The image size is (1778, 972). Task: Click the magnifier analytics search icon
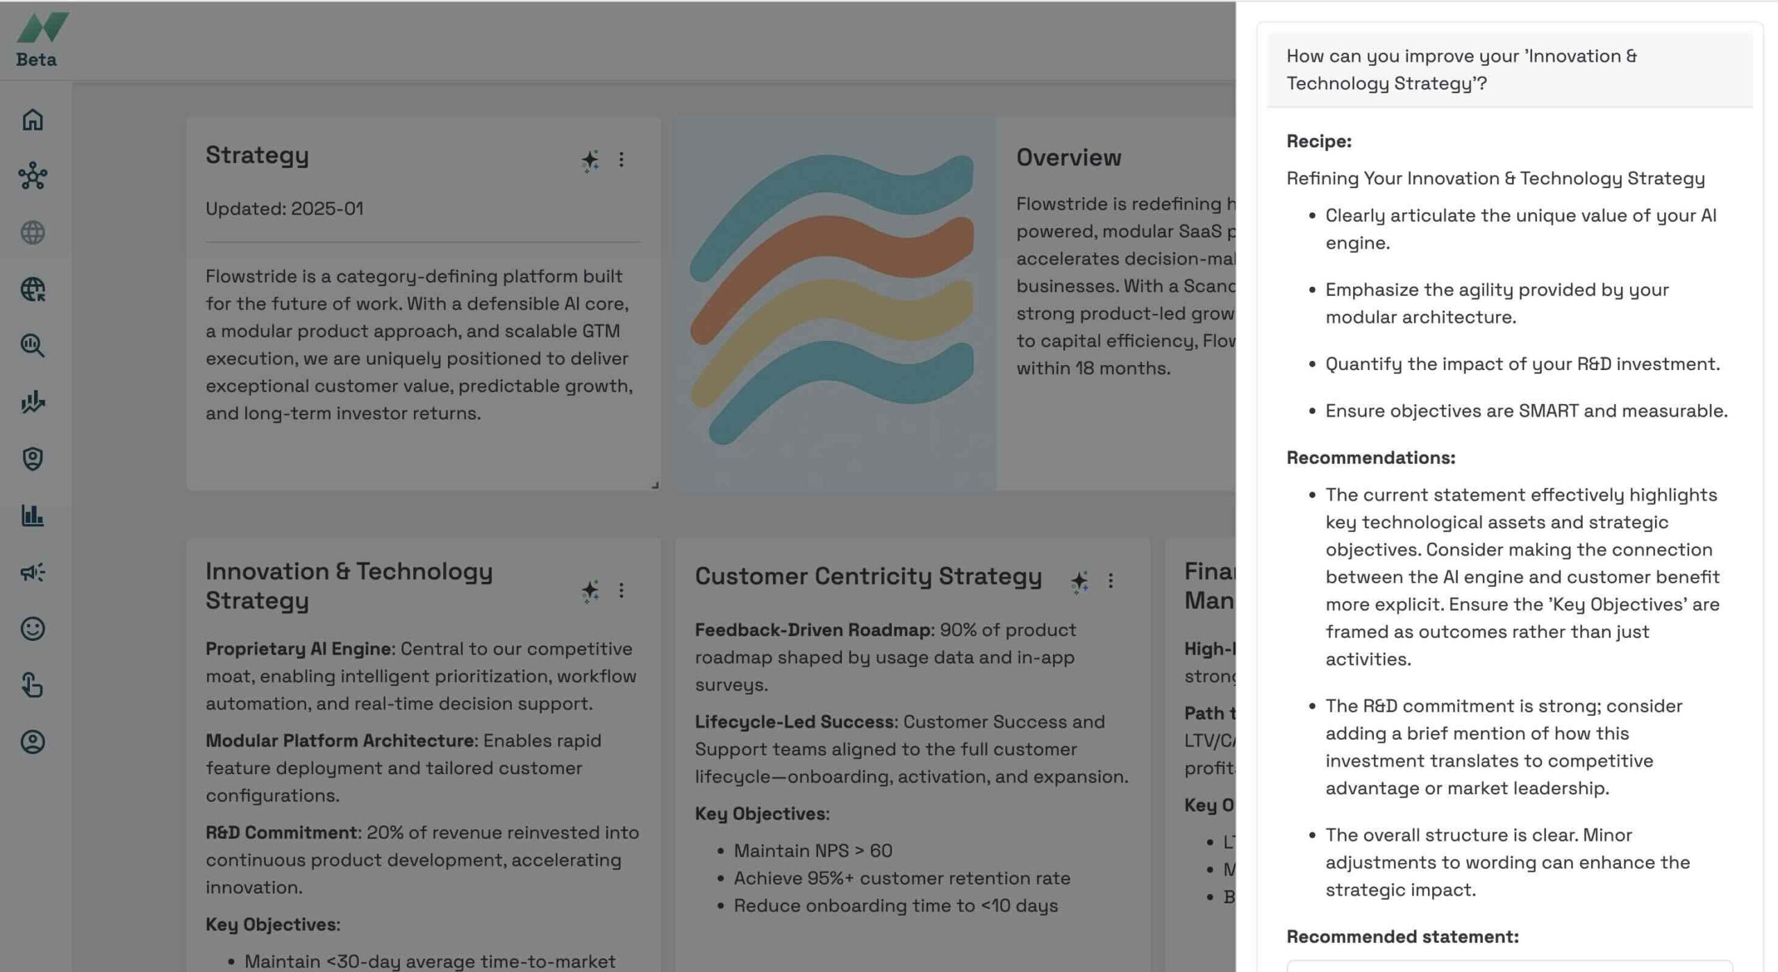point(33,345)
